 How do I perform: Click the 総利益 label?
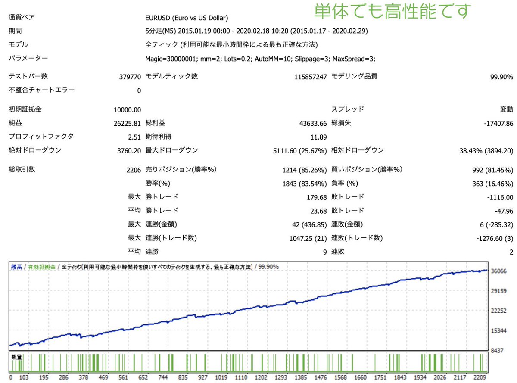pyautogui.click(x=156, y=123)
